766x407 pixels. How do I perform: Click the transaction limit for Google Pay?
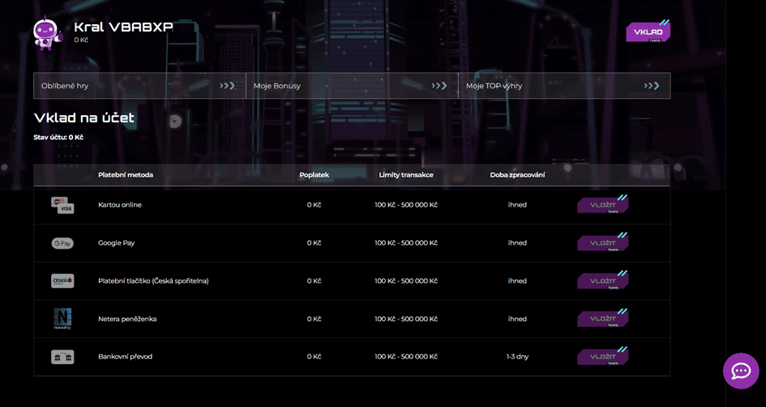tap(406, 243)
